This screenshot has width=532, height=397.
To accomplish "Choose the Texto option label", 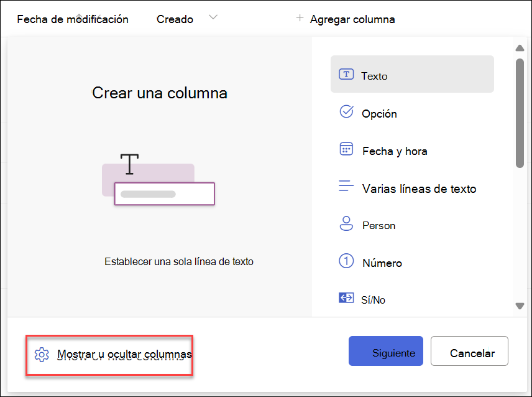I will (374, 76).
